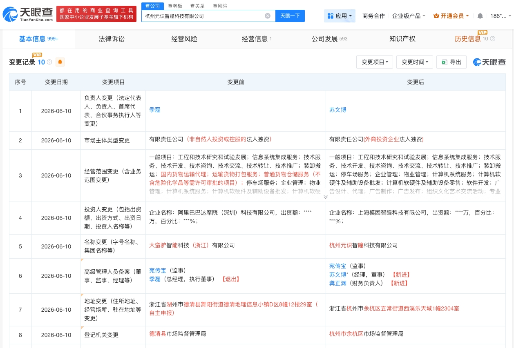This screenshot has height=348, width=514.
Task: Click the 天眼一下 search button
Action: coord(290,16)
